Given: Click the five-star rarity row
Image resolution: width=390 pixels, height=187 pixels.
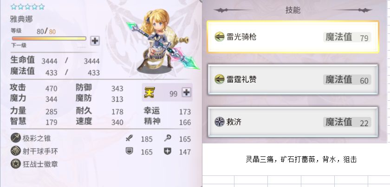Looking at the screenshot, I should pos(27,6).
